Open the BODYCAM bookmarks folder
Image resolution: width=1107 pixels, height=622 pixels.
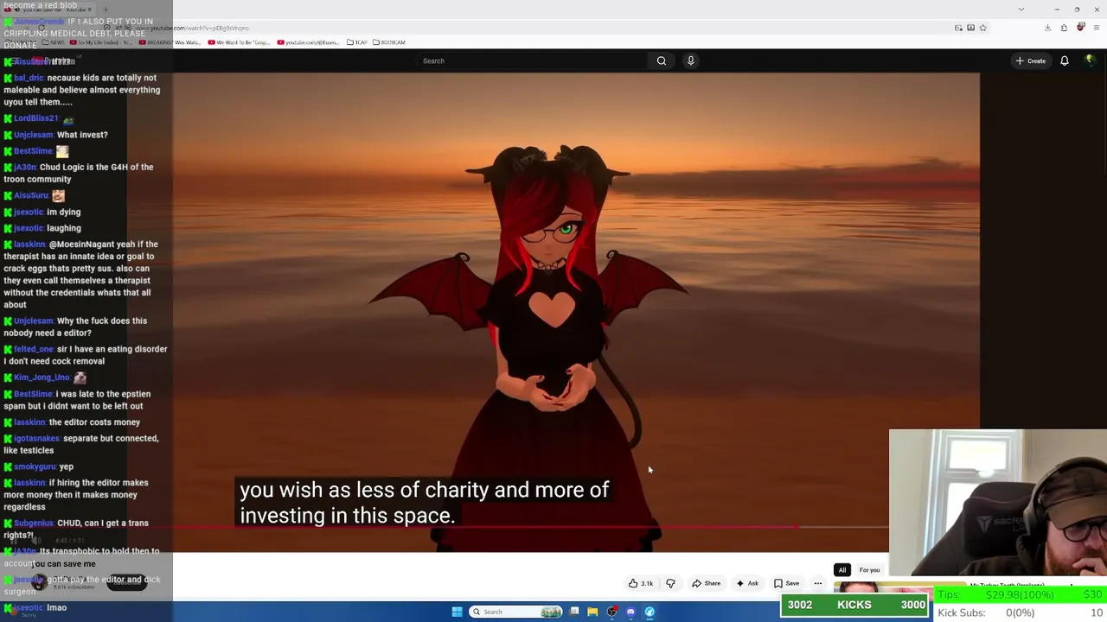tap(388, 42)
